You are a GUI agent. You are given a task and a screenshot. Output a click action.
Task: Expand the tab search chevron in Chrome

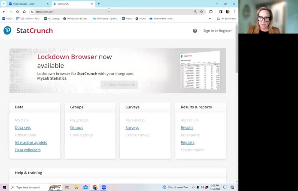click(4, 4)
